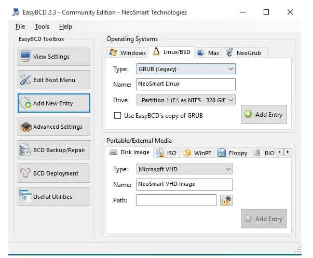Minimize the EasyBCD window
313x258 pixels.
(243, 12)
